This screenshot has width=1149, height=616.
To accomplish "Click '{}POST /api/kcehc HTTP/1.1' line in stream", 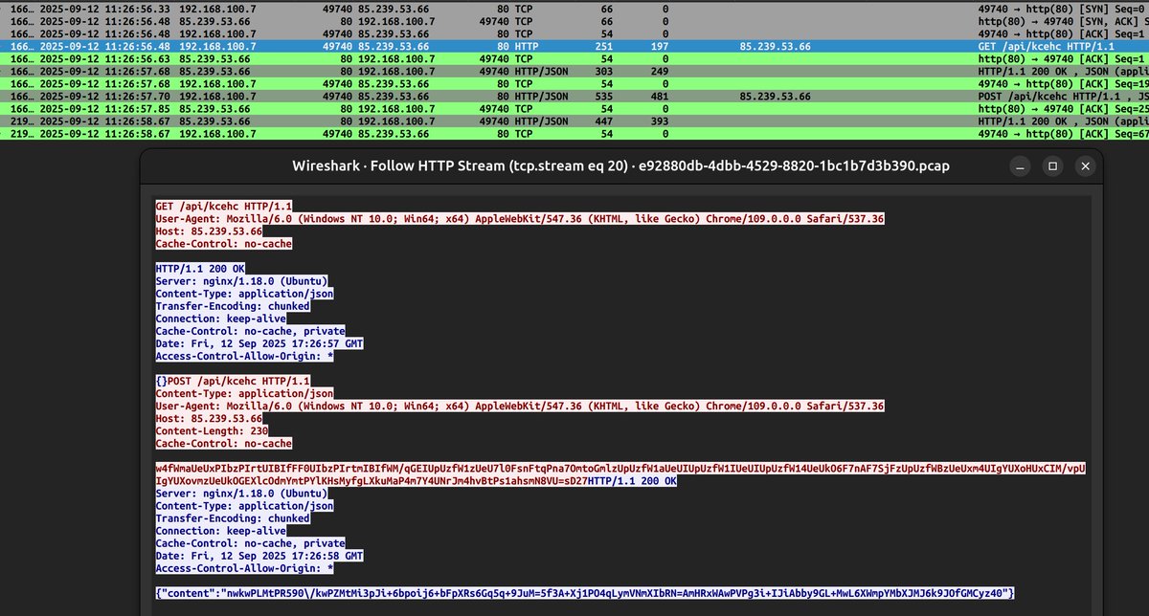I will [235, 381].
